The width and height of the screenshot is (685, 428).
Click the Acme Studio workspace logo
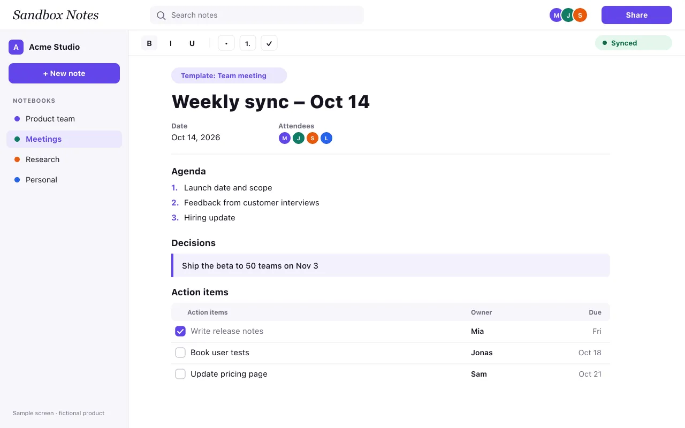pyautogui.click(x=16, y=47)
